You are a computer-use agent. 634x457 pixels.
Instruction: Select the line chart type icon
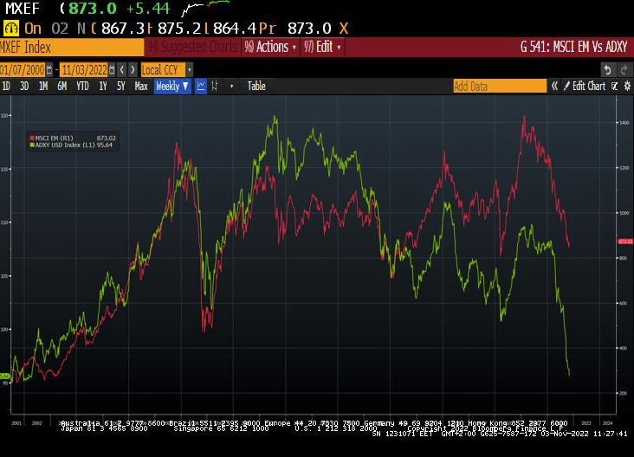click(201, 86)
